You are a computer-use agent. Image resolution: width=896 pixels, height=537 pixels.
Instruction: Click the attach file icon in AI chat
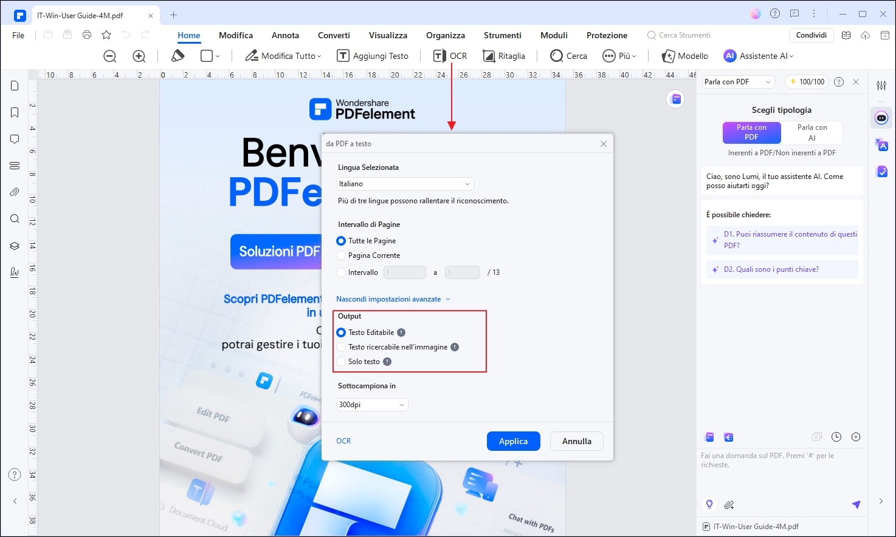click(729, 504)
